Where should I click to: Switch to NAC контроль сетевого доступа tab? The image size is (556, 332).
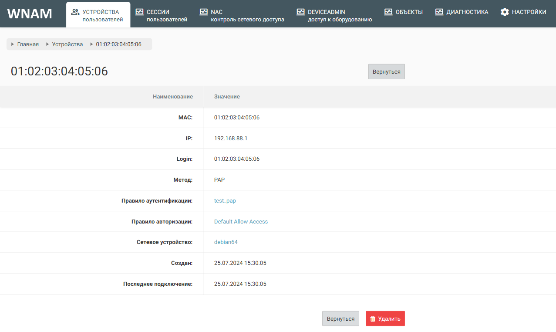point(247,15)
